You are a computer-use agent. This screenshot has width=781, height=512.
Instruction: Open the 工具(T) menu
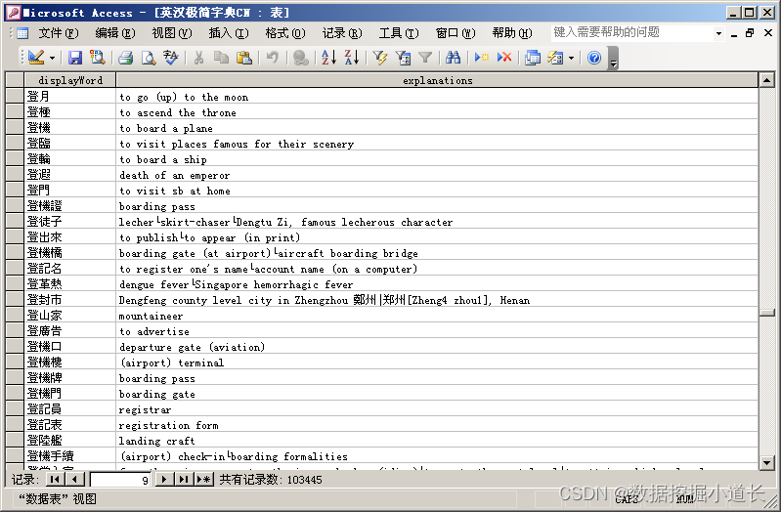399,33
